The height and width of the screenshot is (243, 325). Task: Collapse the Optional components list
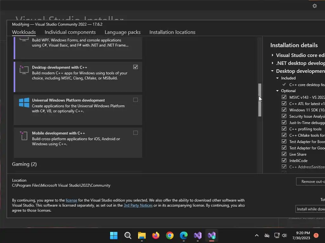pyautogui.click(x=277, y=91)
